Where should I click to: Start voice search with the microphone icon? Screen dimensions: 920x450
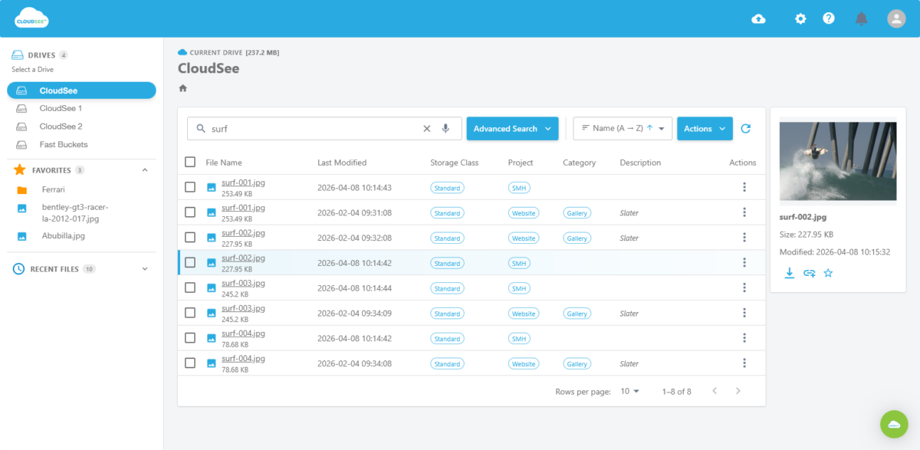[x=445, y=128]
